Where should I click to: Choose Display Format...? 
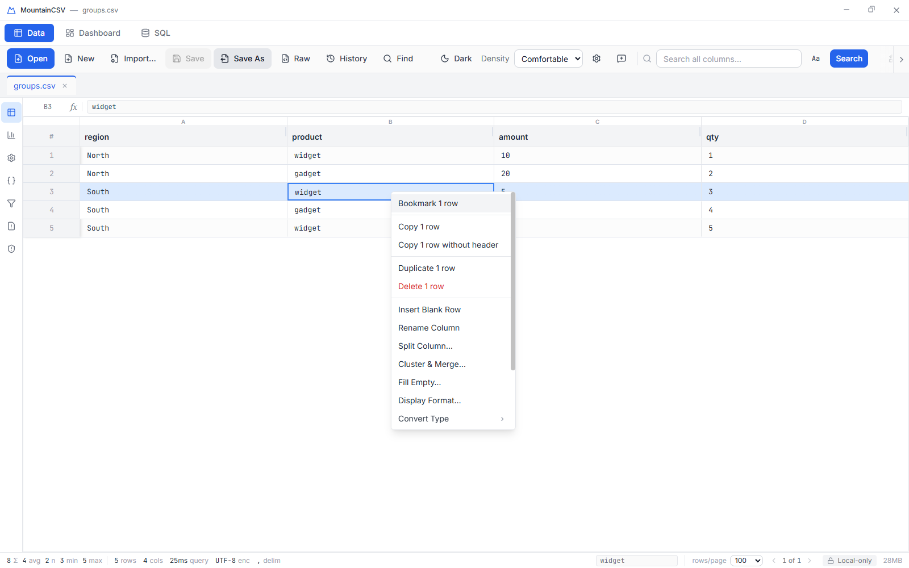(451, 400)
